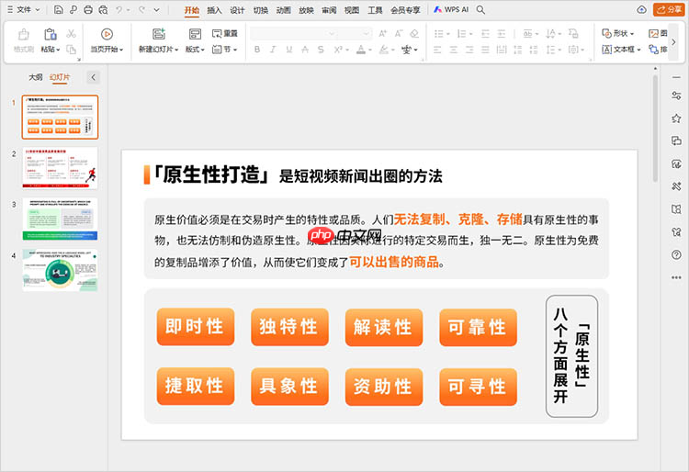This screenshot has height=472, width=689.
Task: Switch to the 大纲 (Outline) panel tab
Action: click(36, 77)
